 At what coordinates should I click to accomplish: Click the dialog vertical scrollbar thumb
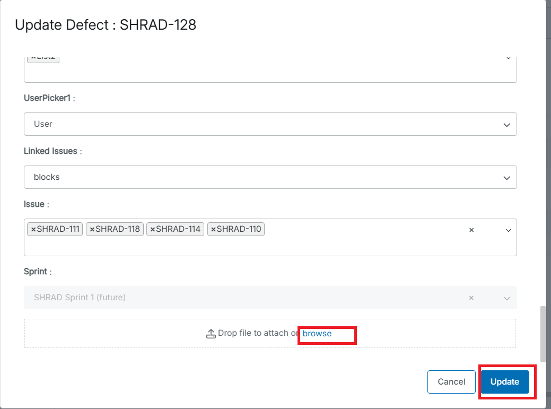[x=543, y=333]
